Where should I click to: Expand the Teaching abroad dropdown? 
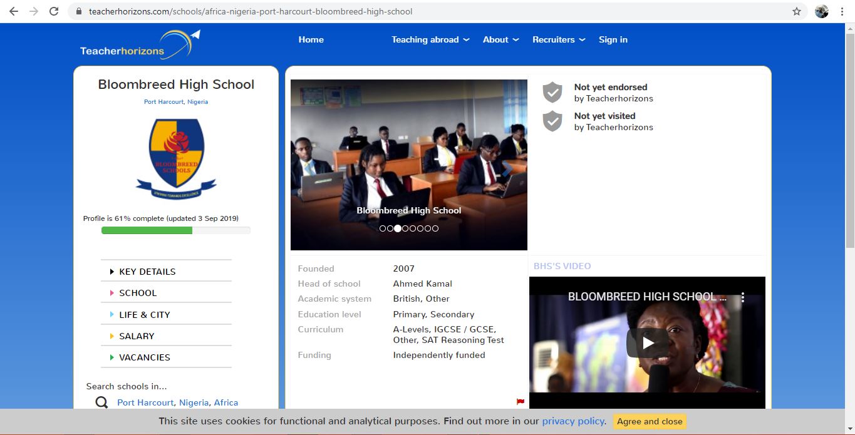430,39
